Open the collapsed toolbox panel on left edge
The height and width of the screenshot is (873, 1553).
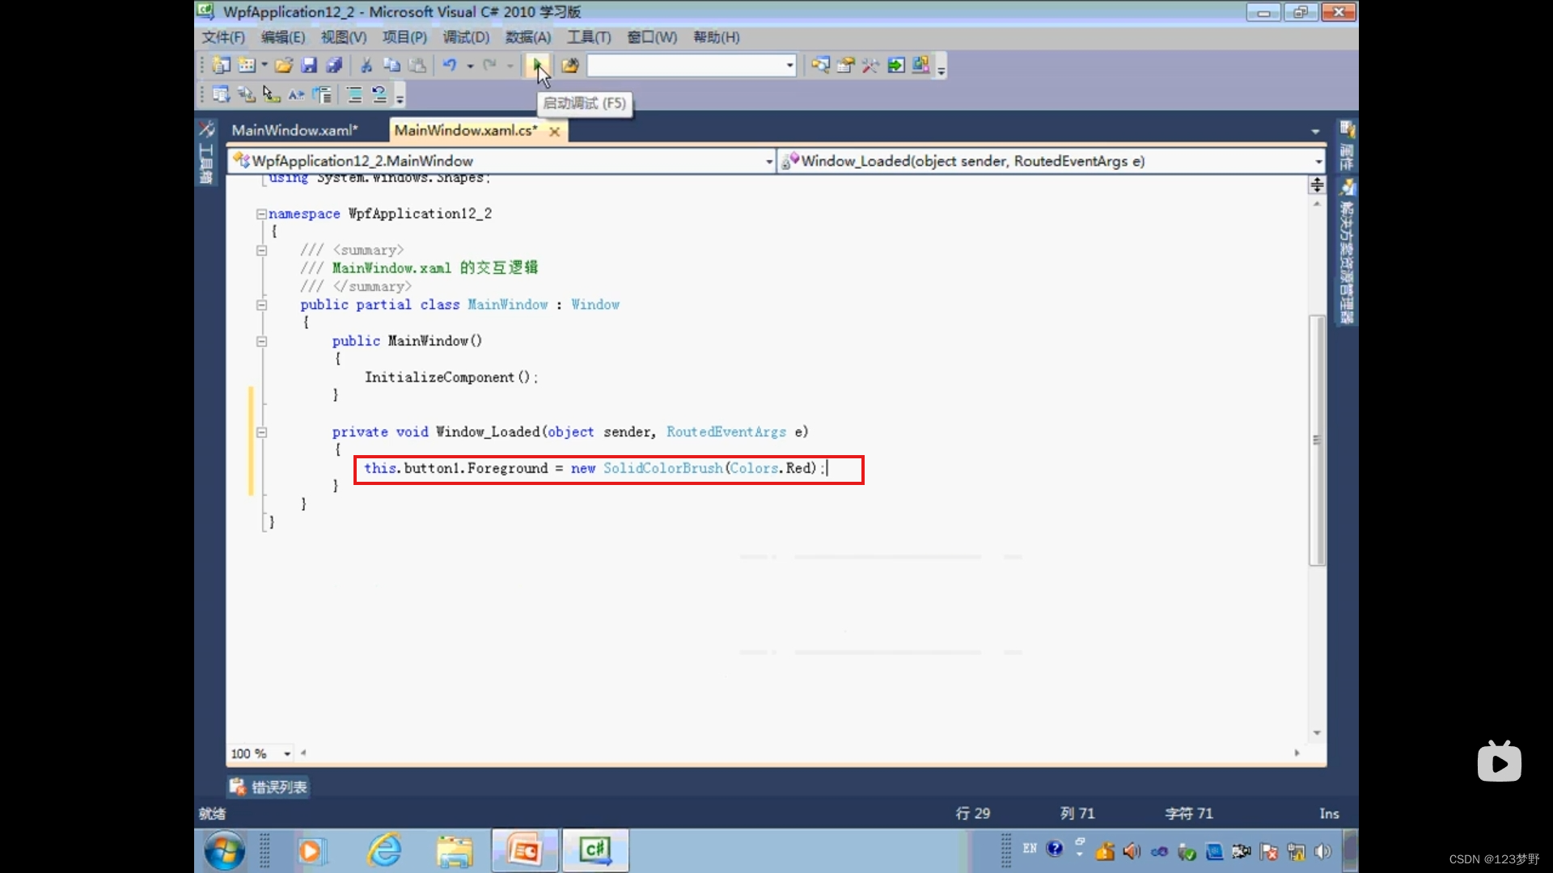[x=206, y=153]
